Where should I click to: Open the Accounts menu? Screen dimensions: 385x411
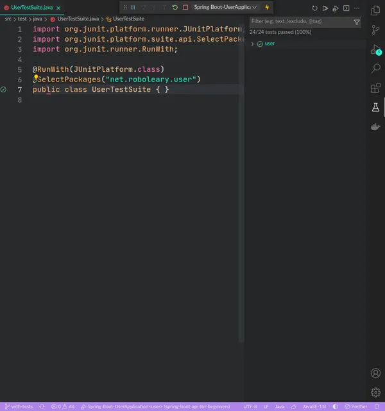[375, 373]
